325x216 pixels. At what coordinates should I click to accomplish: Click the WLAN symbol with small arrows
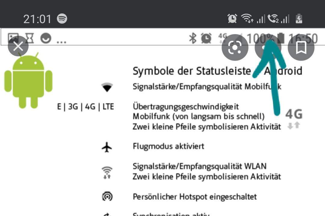click(x=107, y=172)
